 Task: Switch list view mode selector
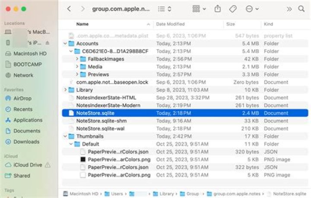tap(165, 9)
